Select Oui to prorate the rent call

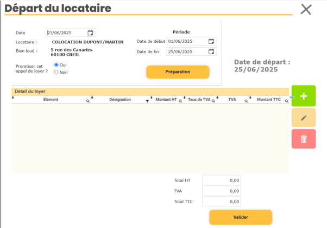56,65
